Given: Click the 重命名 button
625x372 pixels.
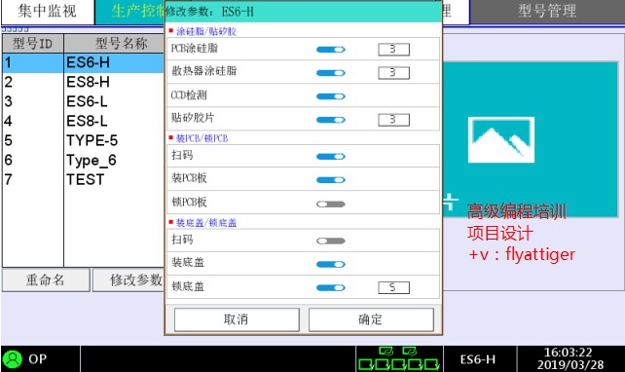Looking at the screenshot, I should coord(46,279).
